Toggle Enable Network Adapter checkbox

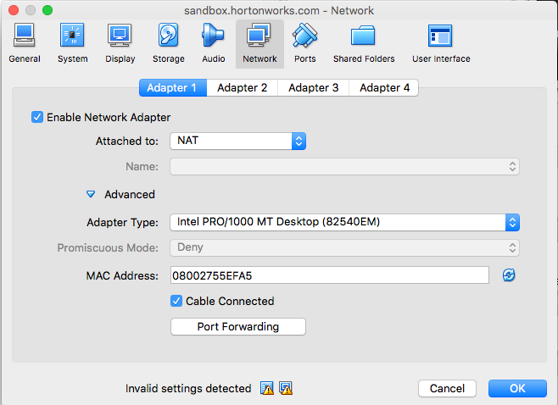coord(37,117)
